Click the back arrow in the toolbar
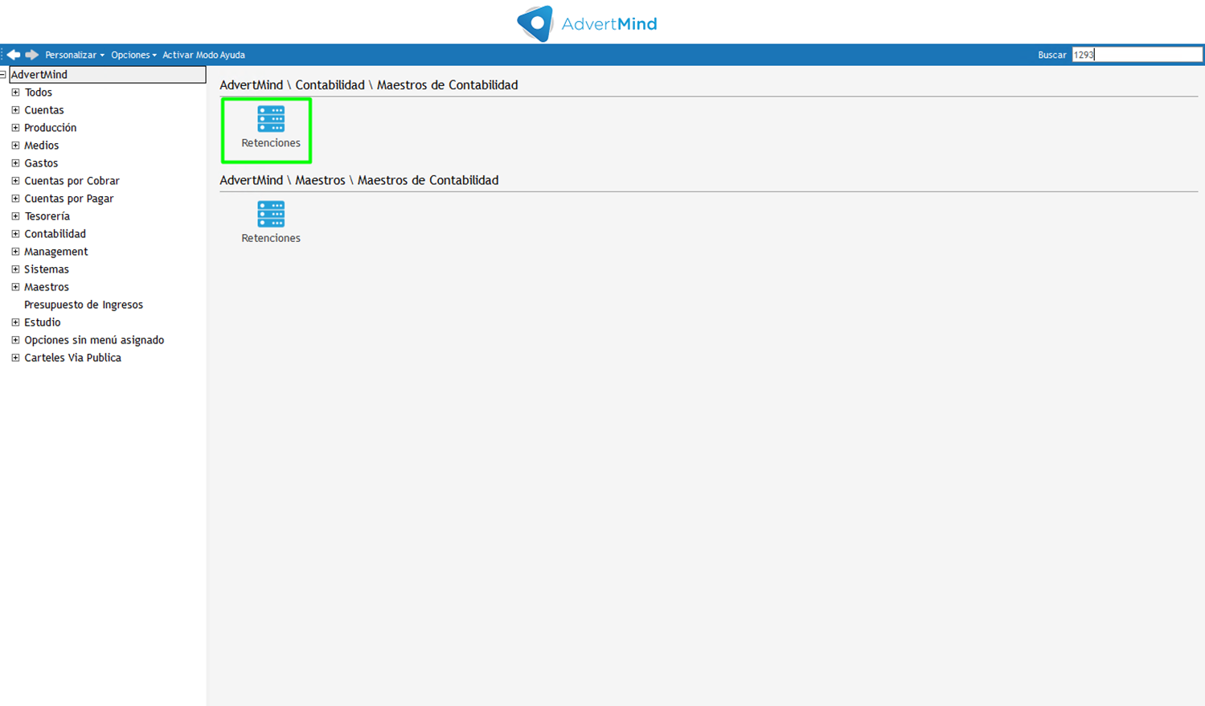This screenshot has width=1205, height=706. click(14, 55)
